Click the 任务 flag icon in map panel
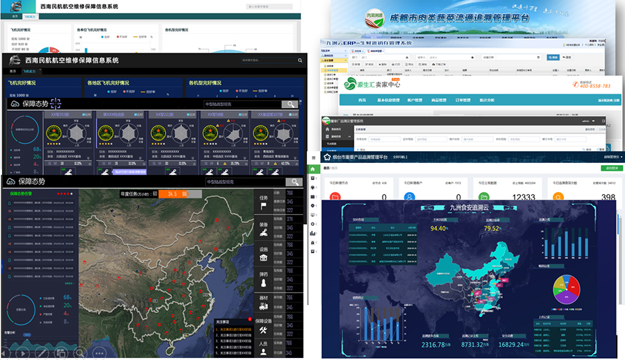The height and width of the screenshot is (360, 625). (263, 206)
